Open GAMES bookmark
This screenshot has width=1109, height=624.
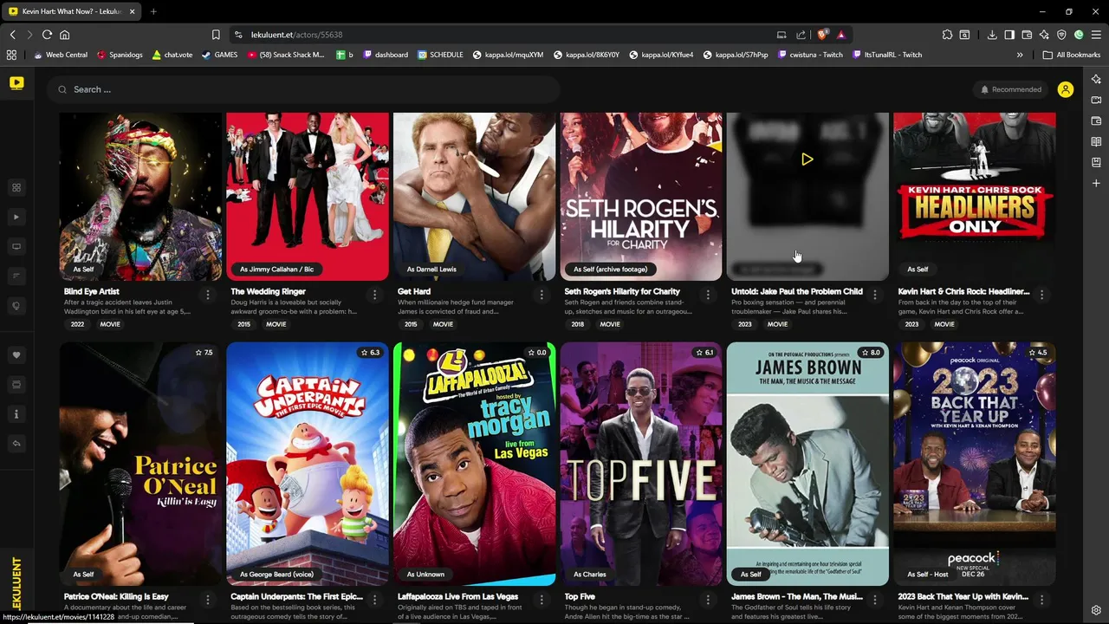[x=219, y=55]
